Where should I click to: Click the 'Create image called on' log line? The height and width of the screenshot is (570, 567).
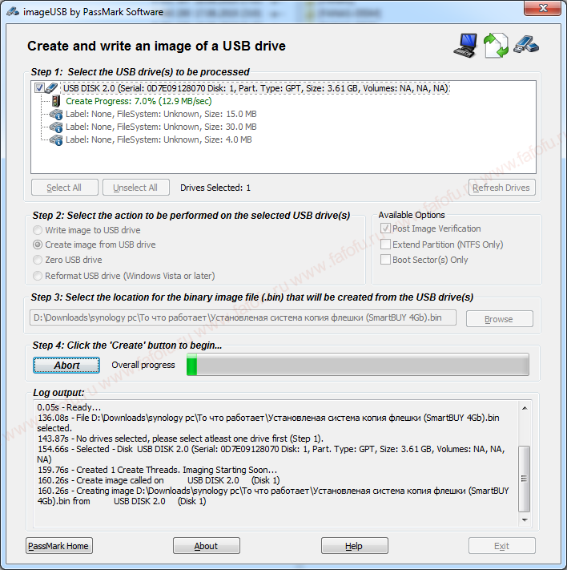point(159,480)
